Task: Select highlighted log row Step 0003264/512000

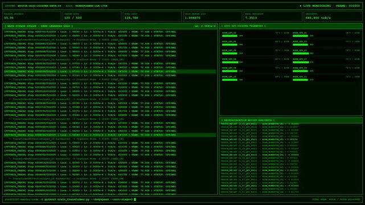Action: tap(110, 71)
